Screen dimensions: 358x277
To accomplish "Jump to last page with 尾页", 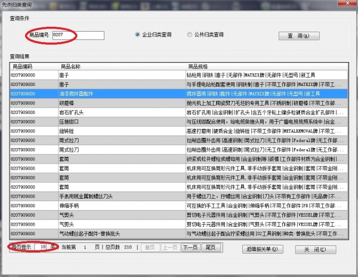I will click(210, 247).
